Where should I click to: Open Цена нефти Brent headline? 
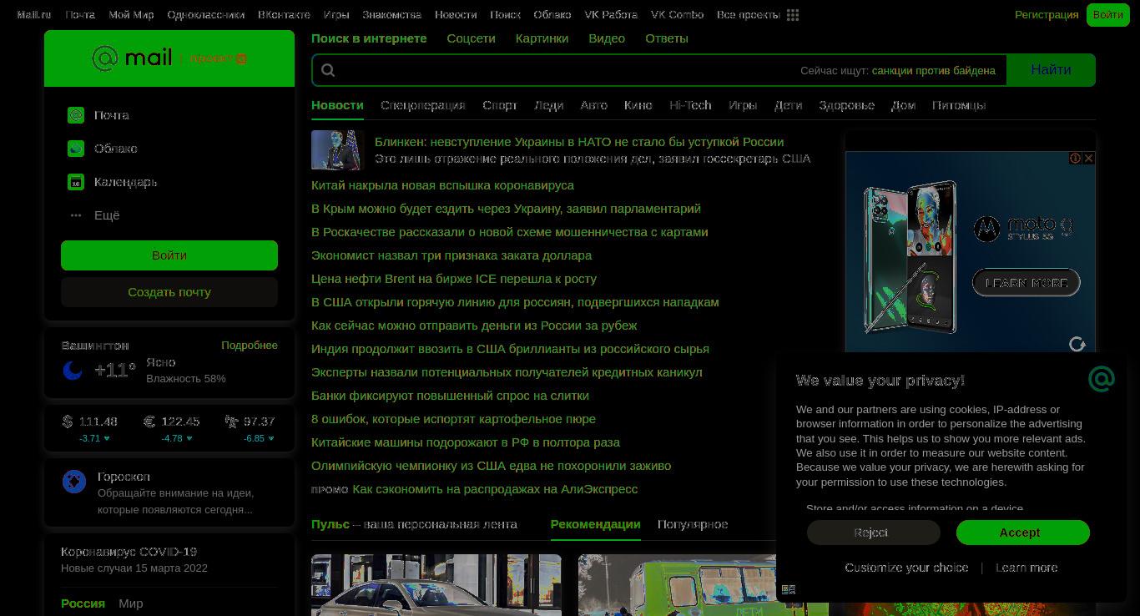tap(454, 279)
